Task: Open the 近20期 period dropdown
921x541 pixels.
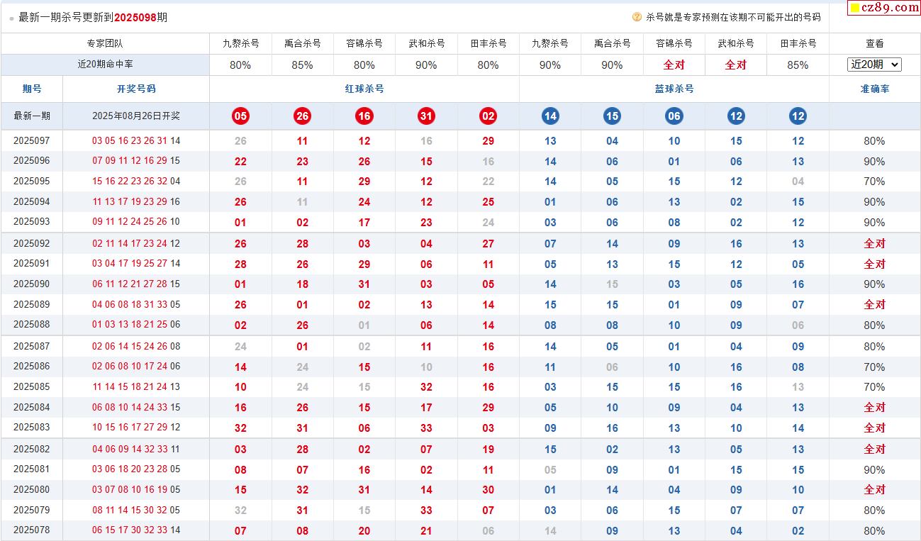Action: click(x=874, y=65)
